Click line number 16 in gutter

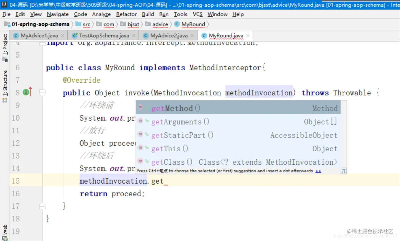[x=16, y=193]
